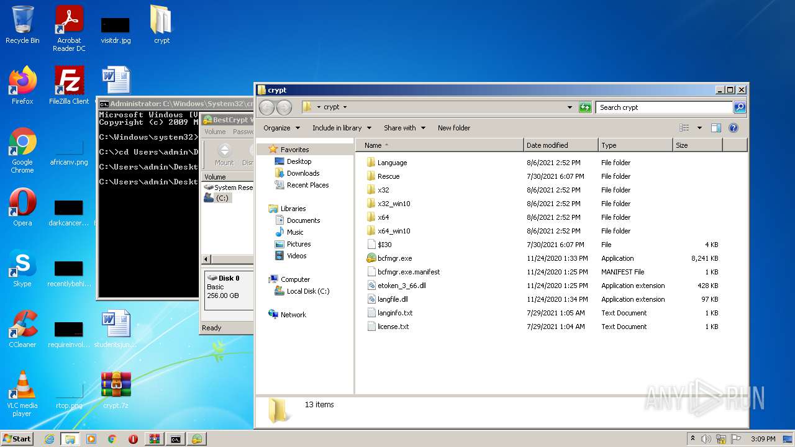795x447 pixels.
Task: Select (C:) volume in BestCrypt window
Action: point(222,198)
